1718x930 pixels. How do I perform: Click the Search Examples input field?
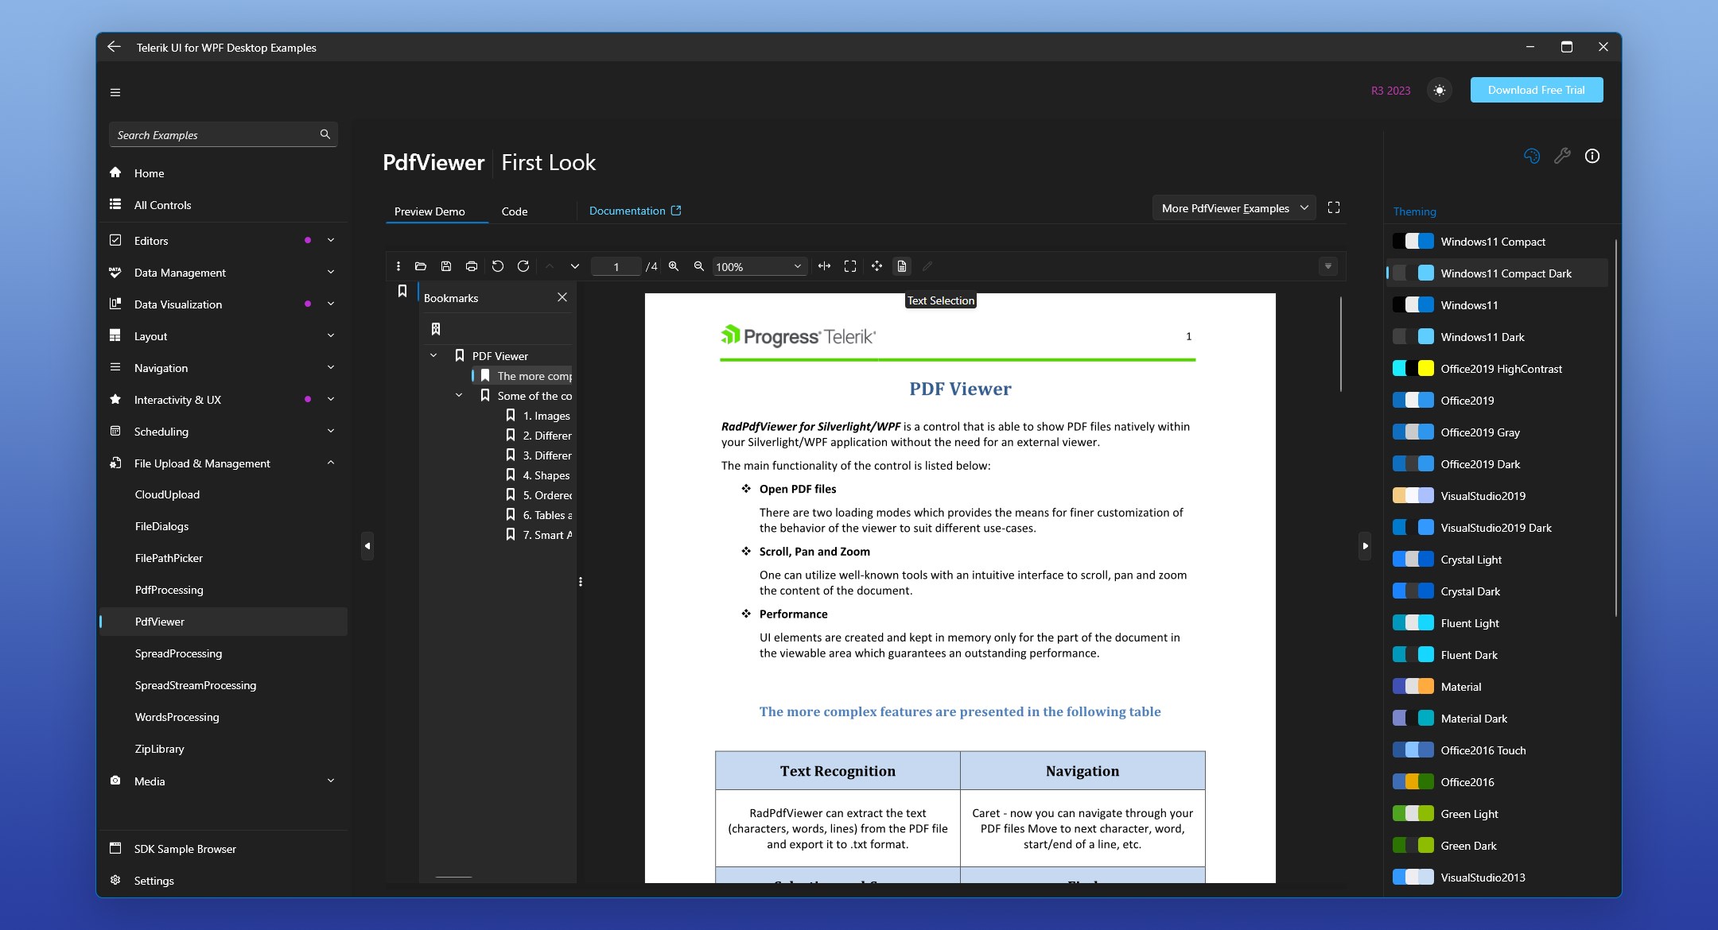click(x=215, y=135)
